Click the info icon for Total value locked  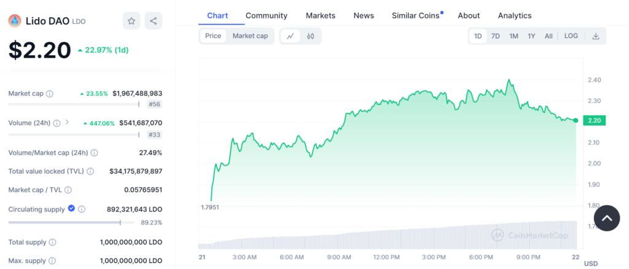point(90,172)
